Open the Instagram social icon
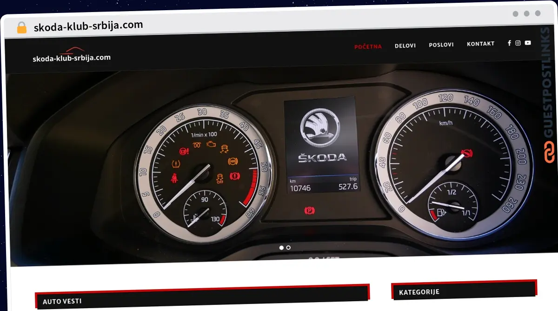This screenshot has height=311, width=558. [x=518, y=43]
